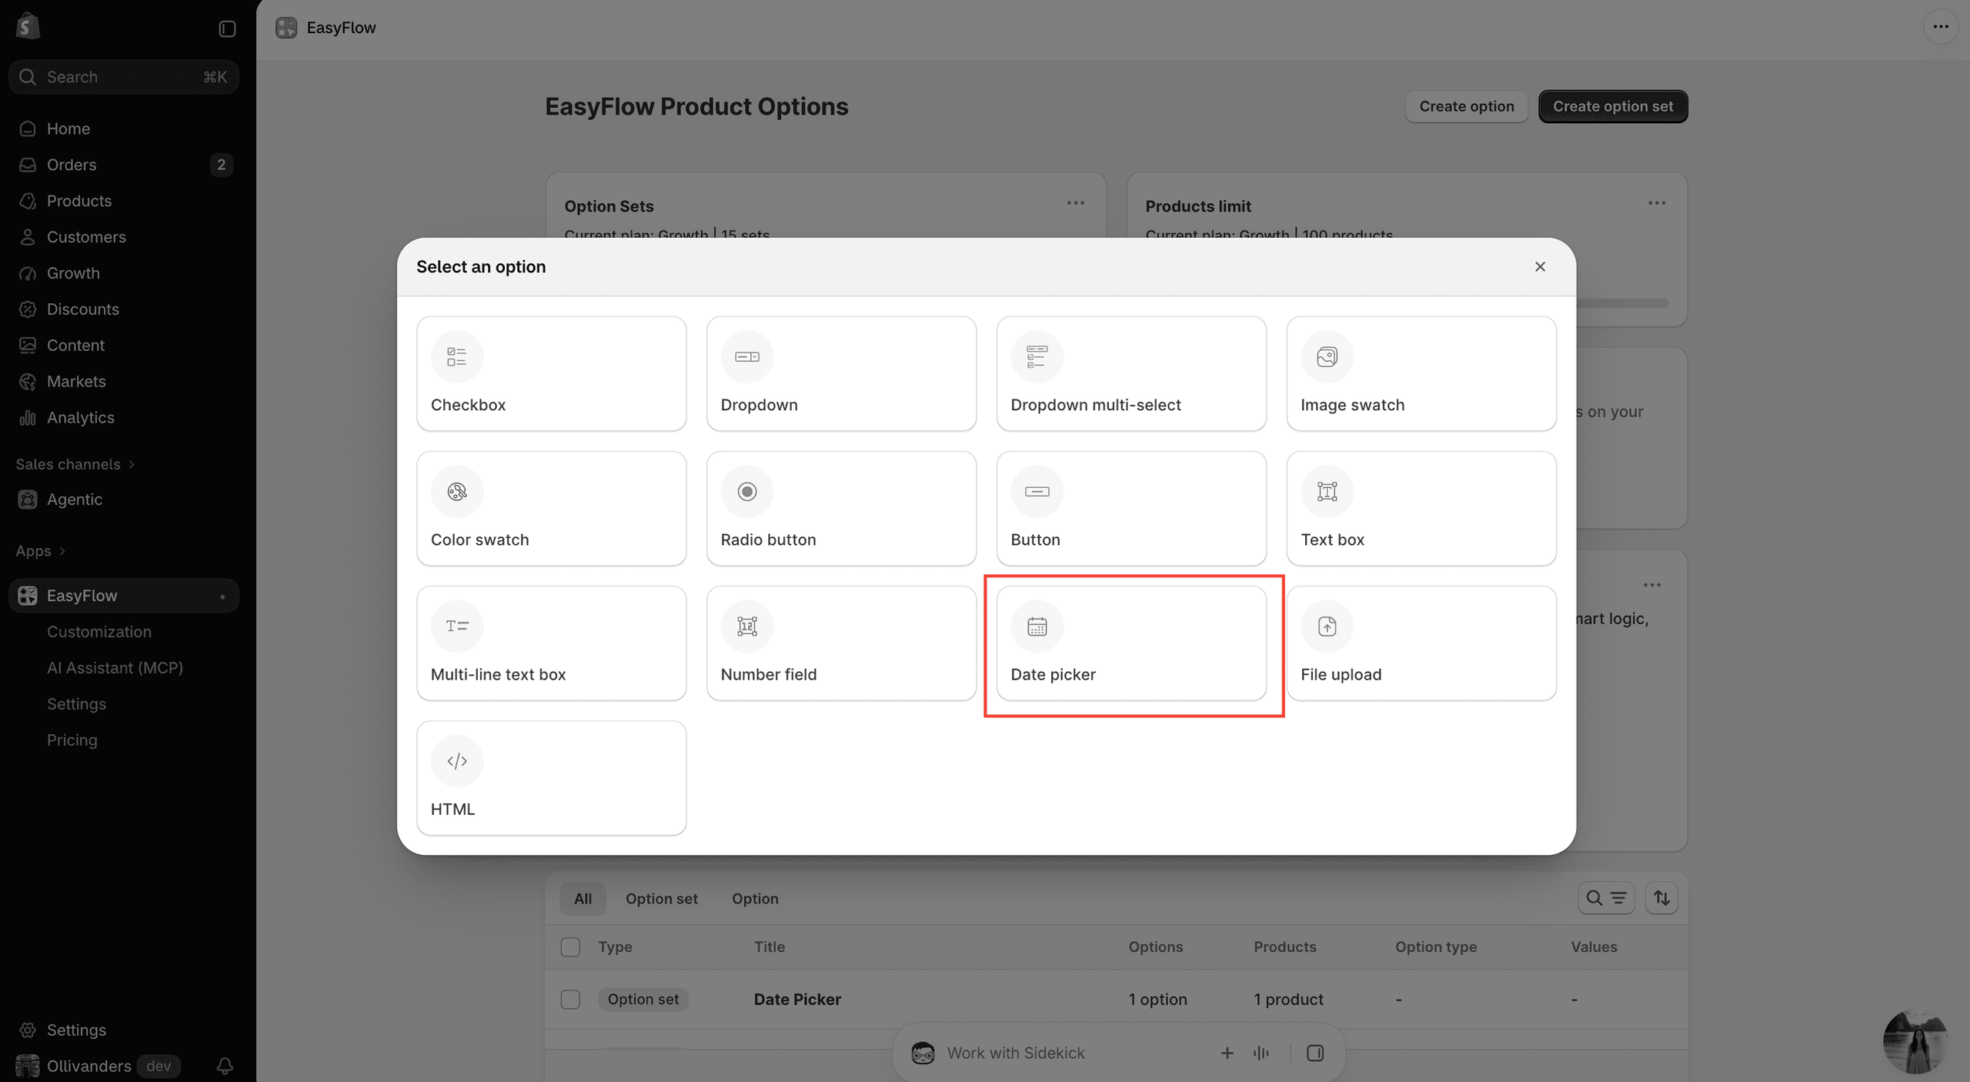
Task: Open AI Assistant (MCP) page
Action: [115, 668]
